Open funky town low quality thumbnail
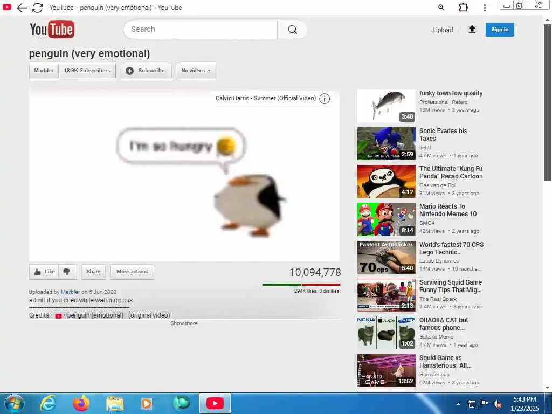The image size is (552, 414). pos(386,106)
